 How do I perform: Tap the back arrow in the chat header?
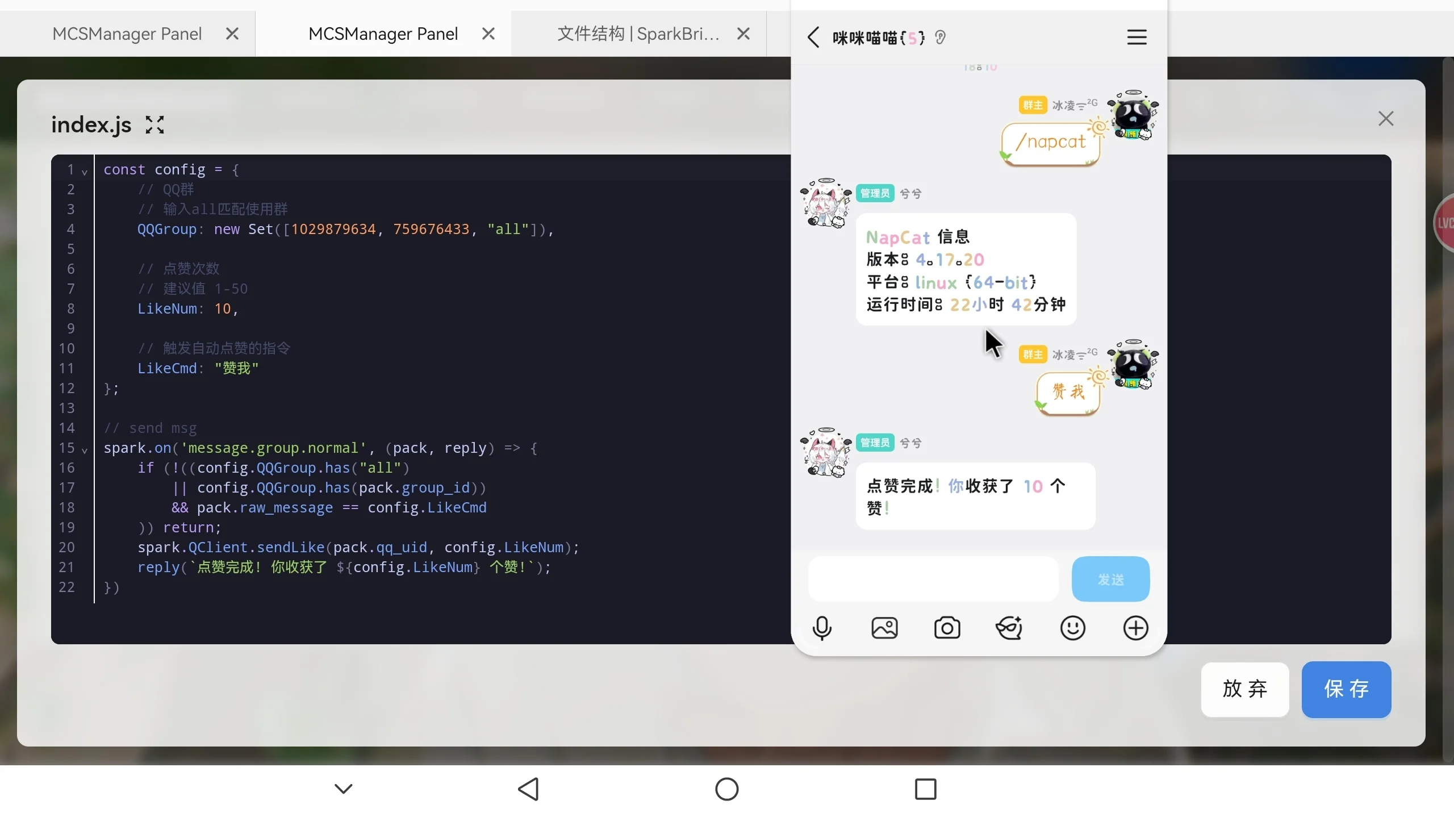click(813, 37)
